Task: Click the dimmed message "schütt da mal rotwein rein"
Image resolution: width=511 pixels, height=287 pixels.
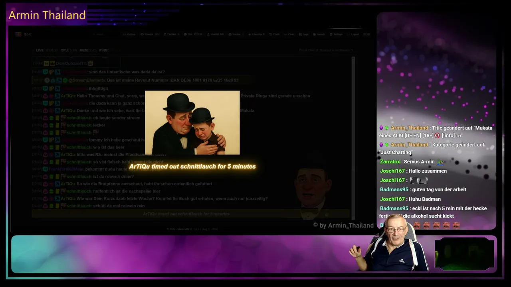Action: click(119, 206)
